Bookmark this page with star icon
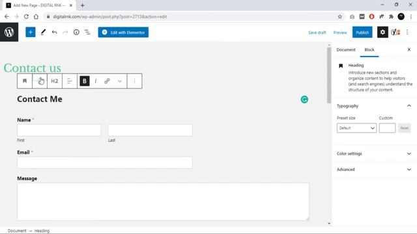The height and width of the screenshot is (234, 417). click(x=340, y=17)
